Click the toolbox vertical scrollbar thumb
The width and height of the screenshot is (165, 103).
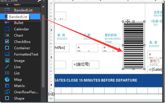43,51
